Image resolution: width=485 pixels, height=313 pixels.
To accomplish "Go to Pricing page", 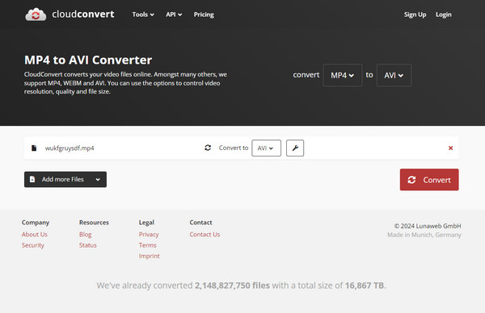I will (204, 15).
